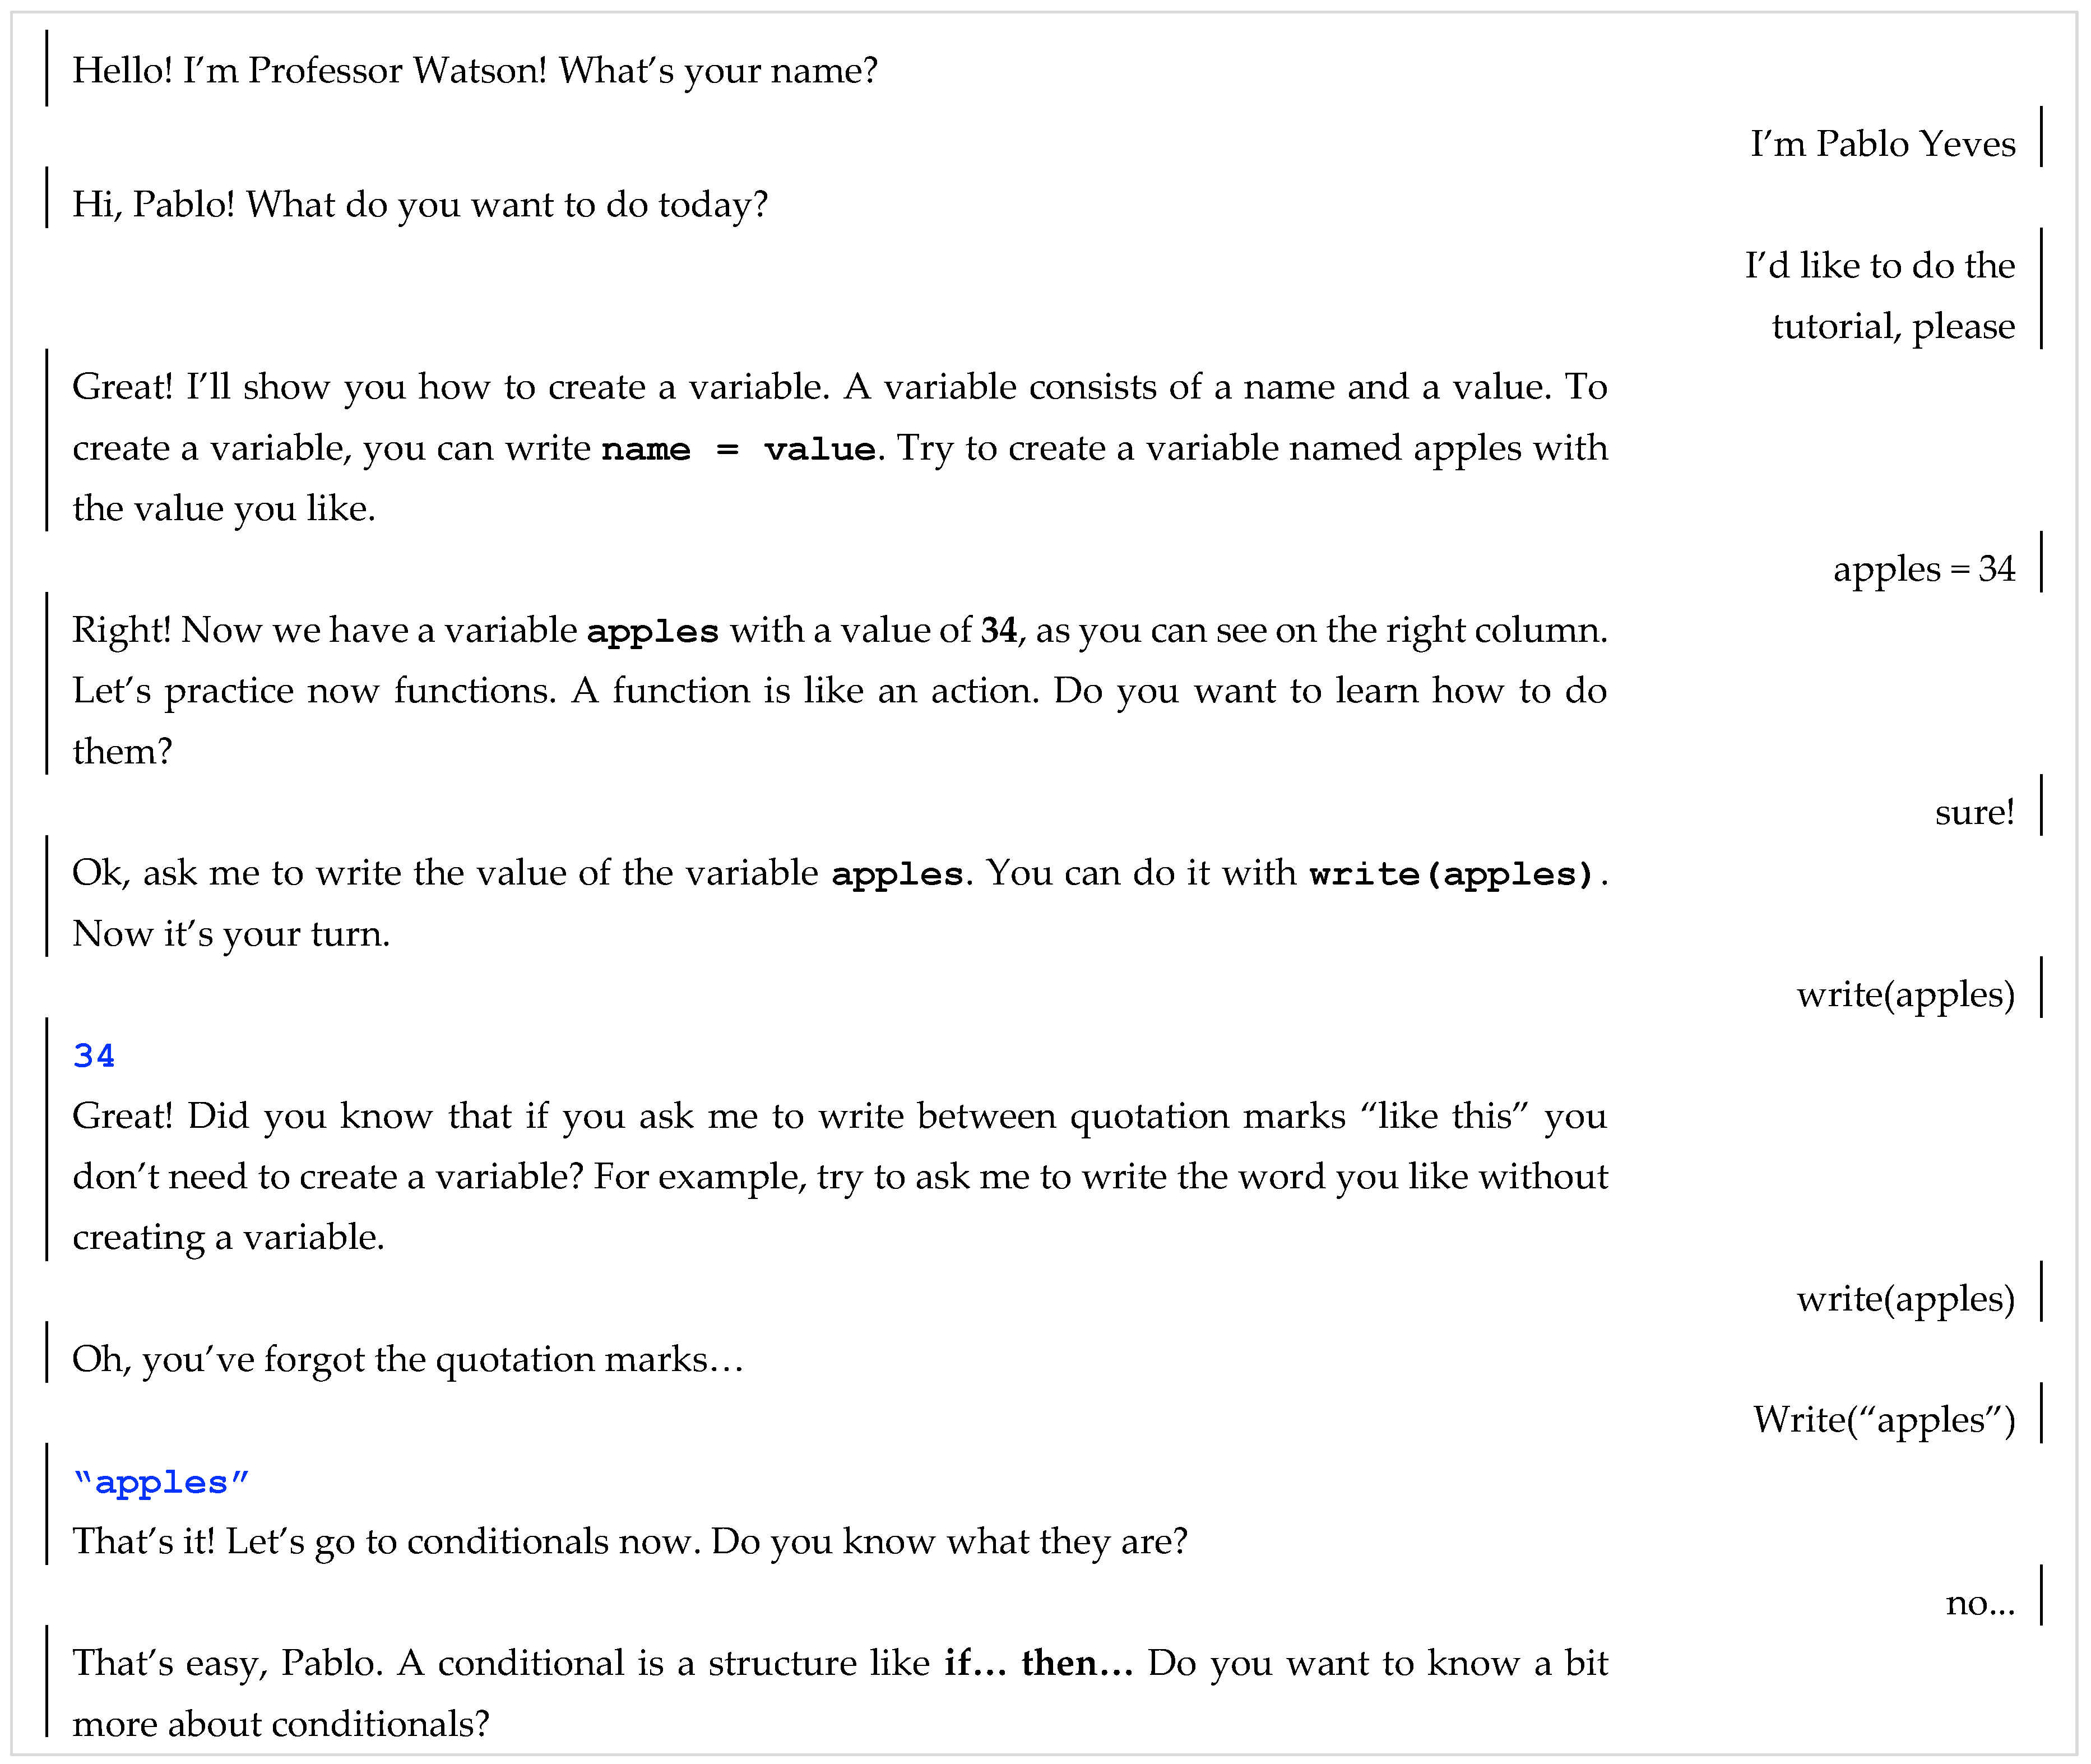
Task: Select the "sure!" user reply
Action: click(x=1974, y=812)
